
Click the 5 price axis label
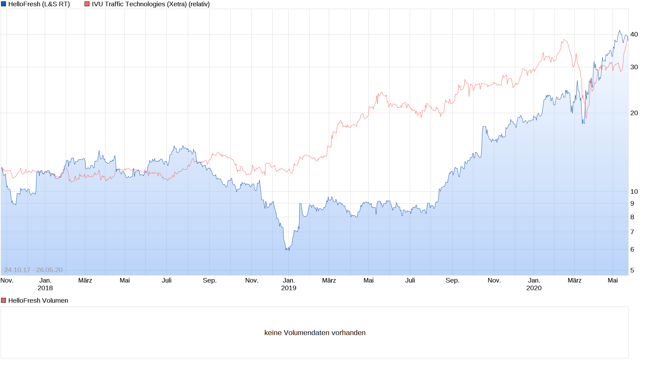(x=632, y=270)
